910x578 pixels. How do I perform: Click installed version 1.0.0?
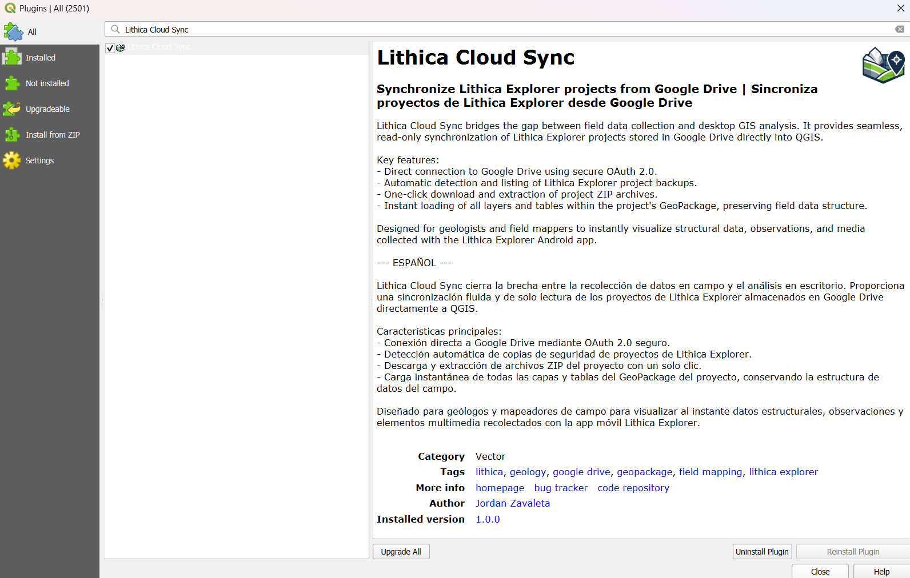click(488, 519)
